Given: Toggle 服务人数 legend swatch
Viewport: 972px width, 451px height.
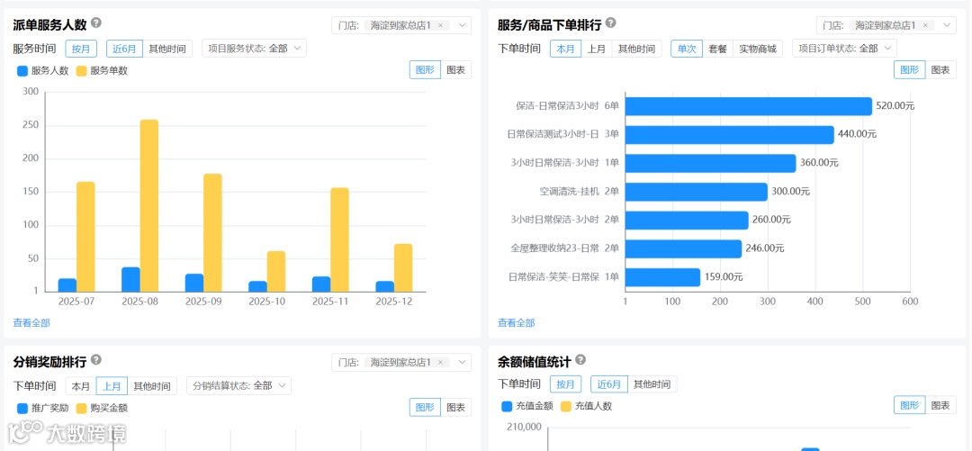Looking at the screenshot, I should 22,71.
